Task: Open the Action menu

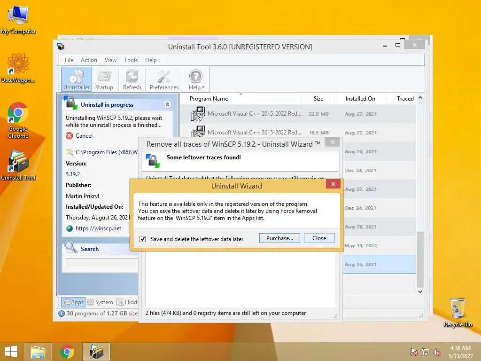Action: point(89,60)
